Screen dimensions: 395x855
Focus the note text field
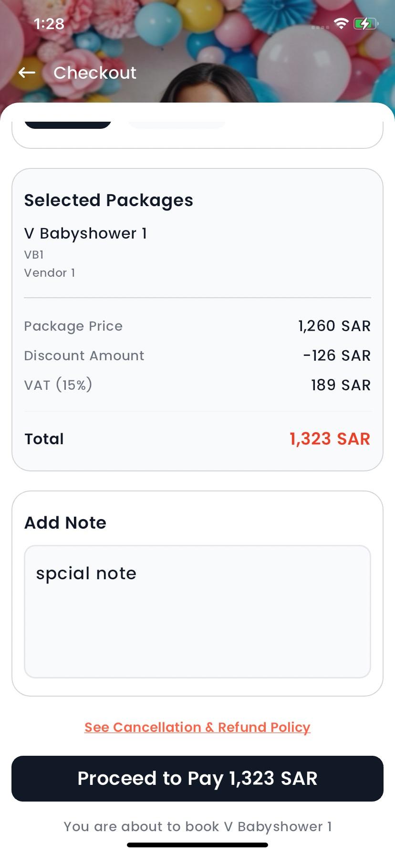pos(197,612)
